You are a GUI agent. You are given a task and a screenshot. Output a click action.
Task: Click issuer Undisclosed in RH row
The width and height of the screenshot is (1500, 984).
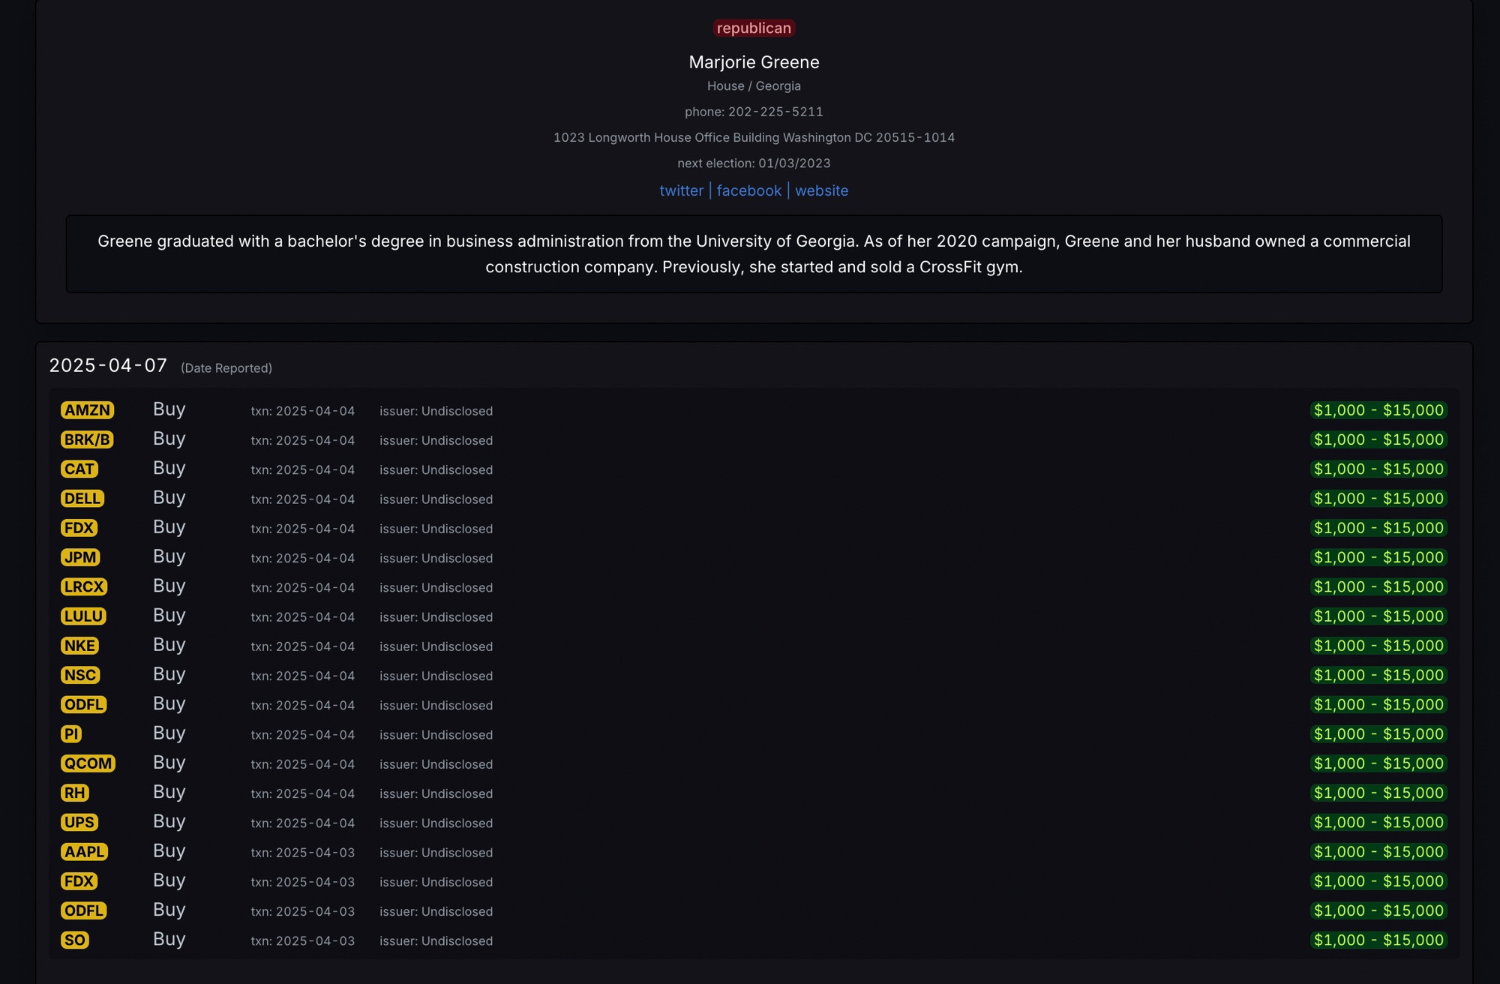(x=436, y=794)
